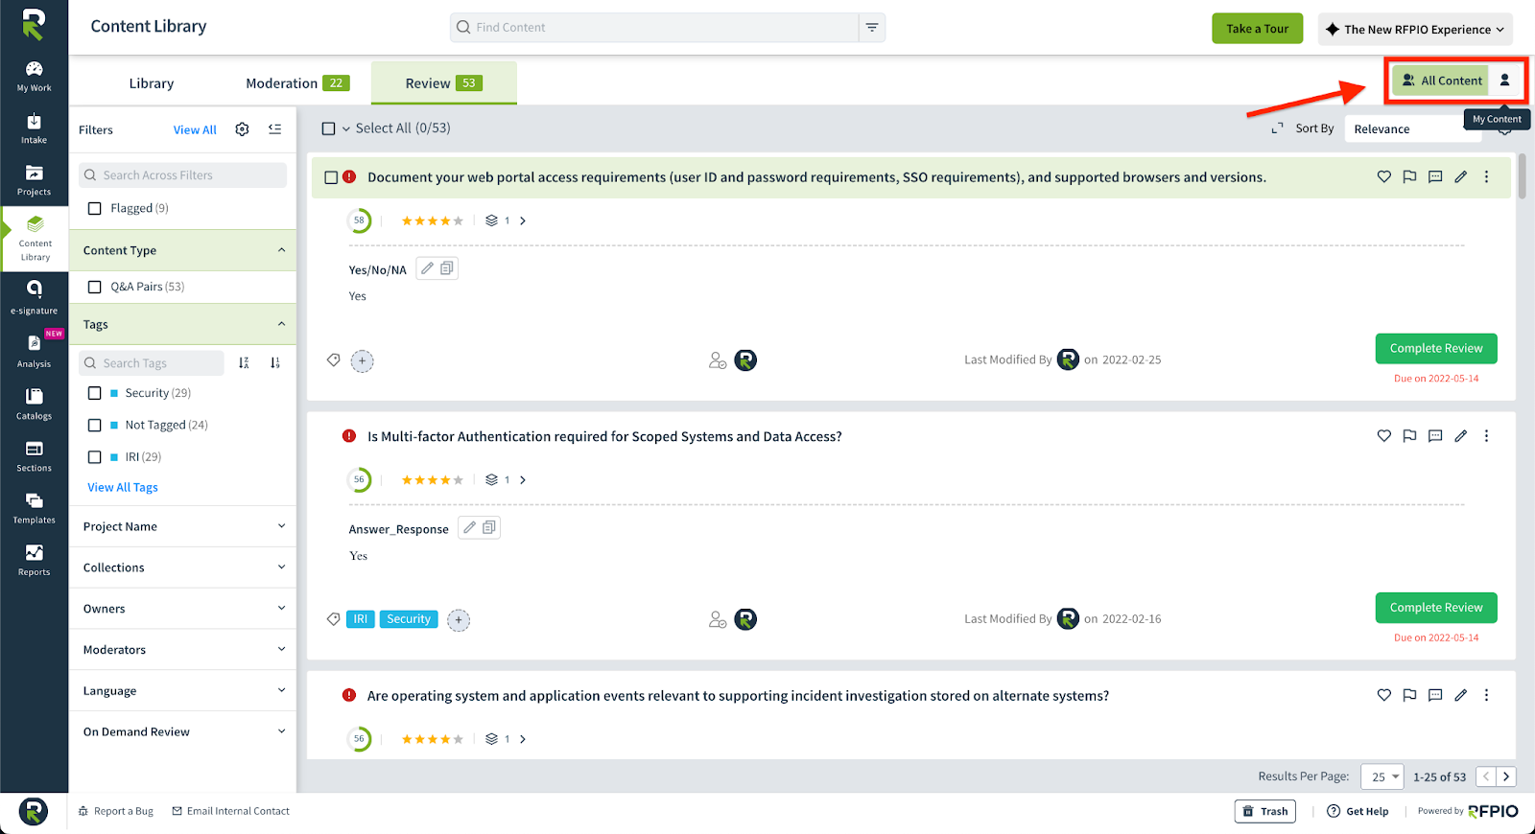
Task: Click Get Help link
Action: click(1358, 811)
